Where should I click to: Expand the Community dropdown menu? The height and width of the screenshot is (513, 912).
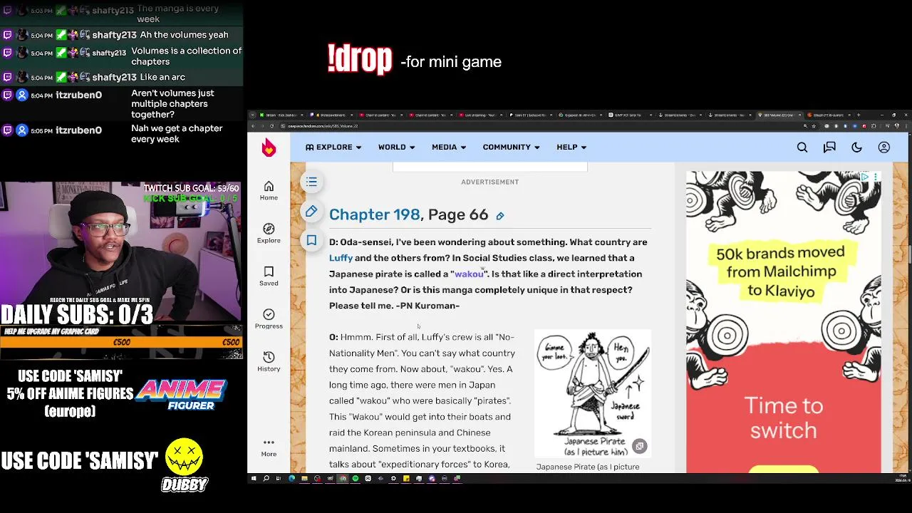coord(511,147)
